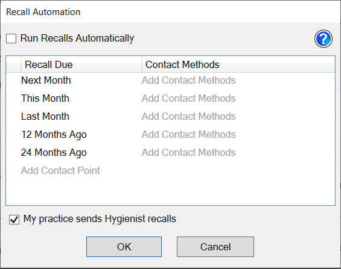
Task: Add contact methods for Next Month
Action: click(x=188, y=80)
